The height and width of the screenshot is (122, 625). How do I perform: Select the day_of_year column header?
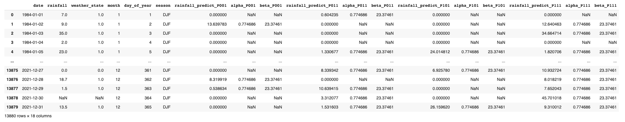coord(138,6)
